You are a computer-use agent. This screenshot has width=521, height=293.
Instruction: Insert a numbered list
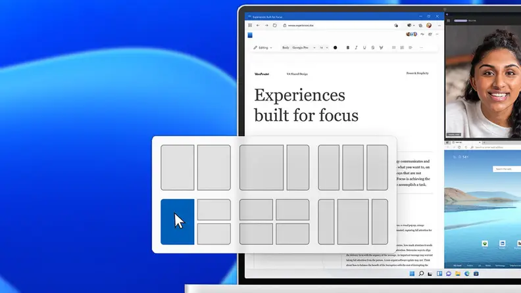click(x=402, y=48)
